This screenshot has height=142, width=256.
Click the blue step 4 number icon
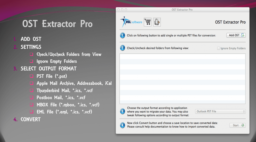pyautogui.click(x=122, y=125)
